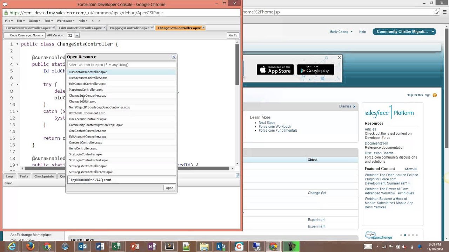Go to next tab with > arrow
This screenshot has width=449, height=252.
[99, 21]
